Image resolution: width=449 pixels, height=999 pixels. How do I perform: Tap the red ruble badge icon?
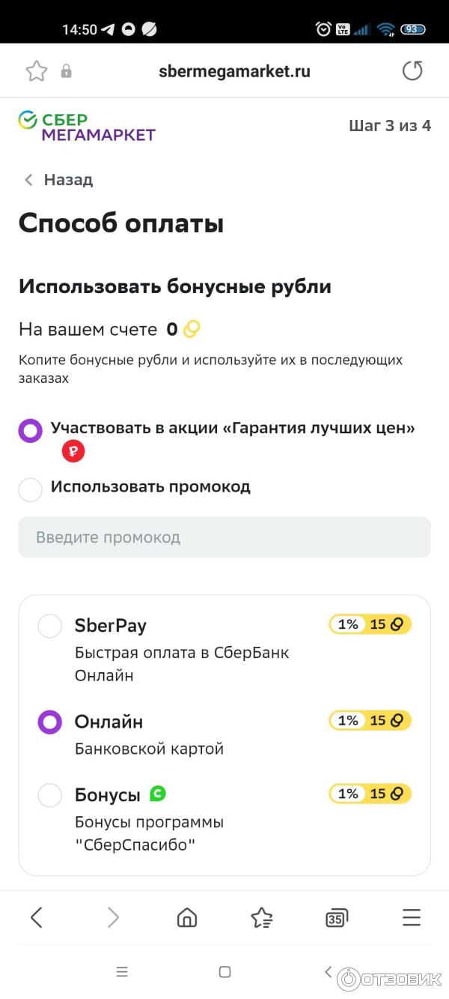(73, 451)
